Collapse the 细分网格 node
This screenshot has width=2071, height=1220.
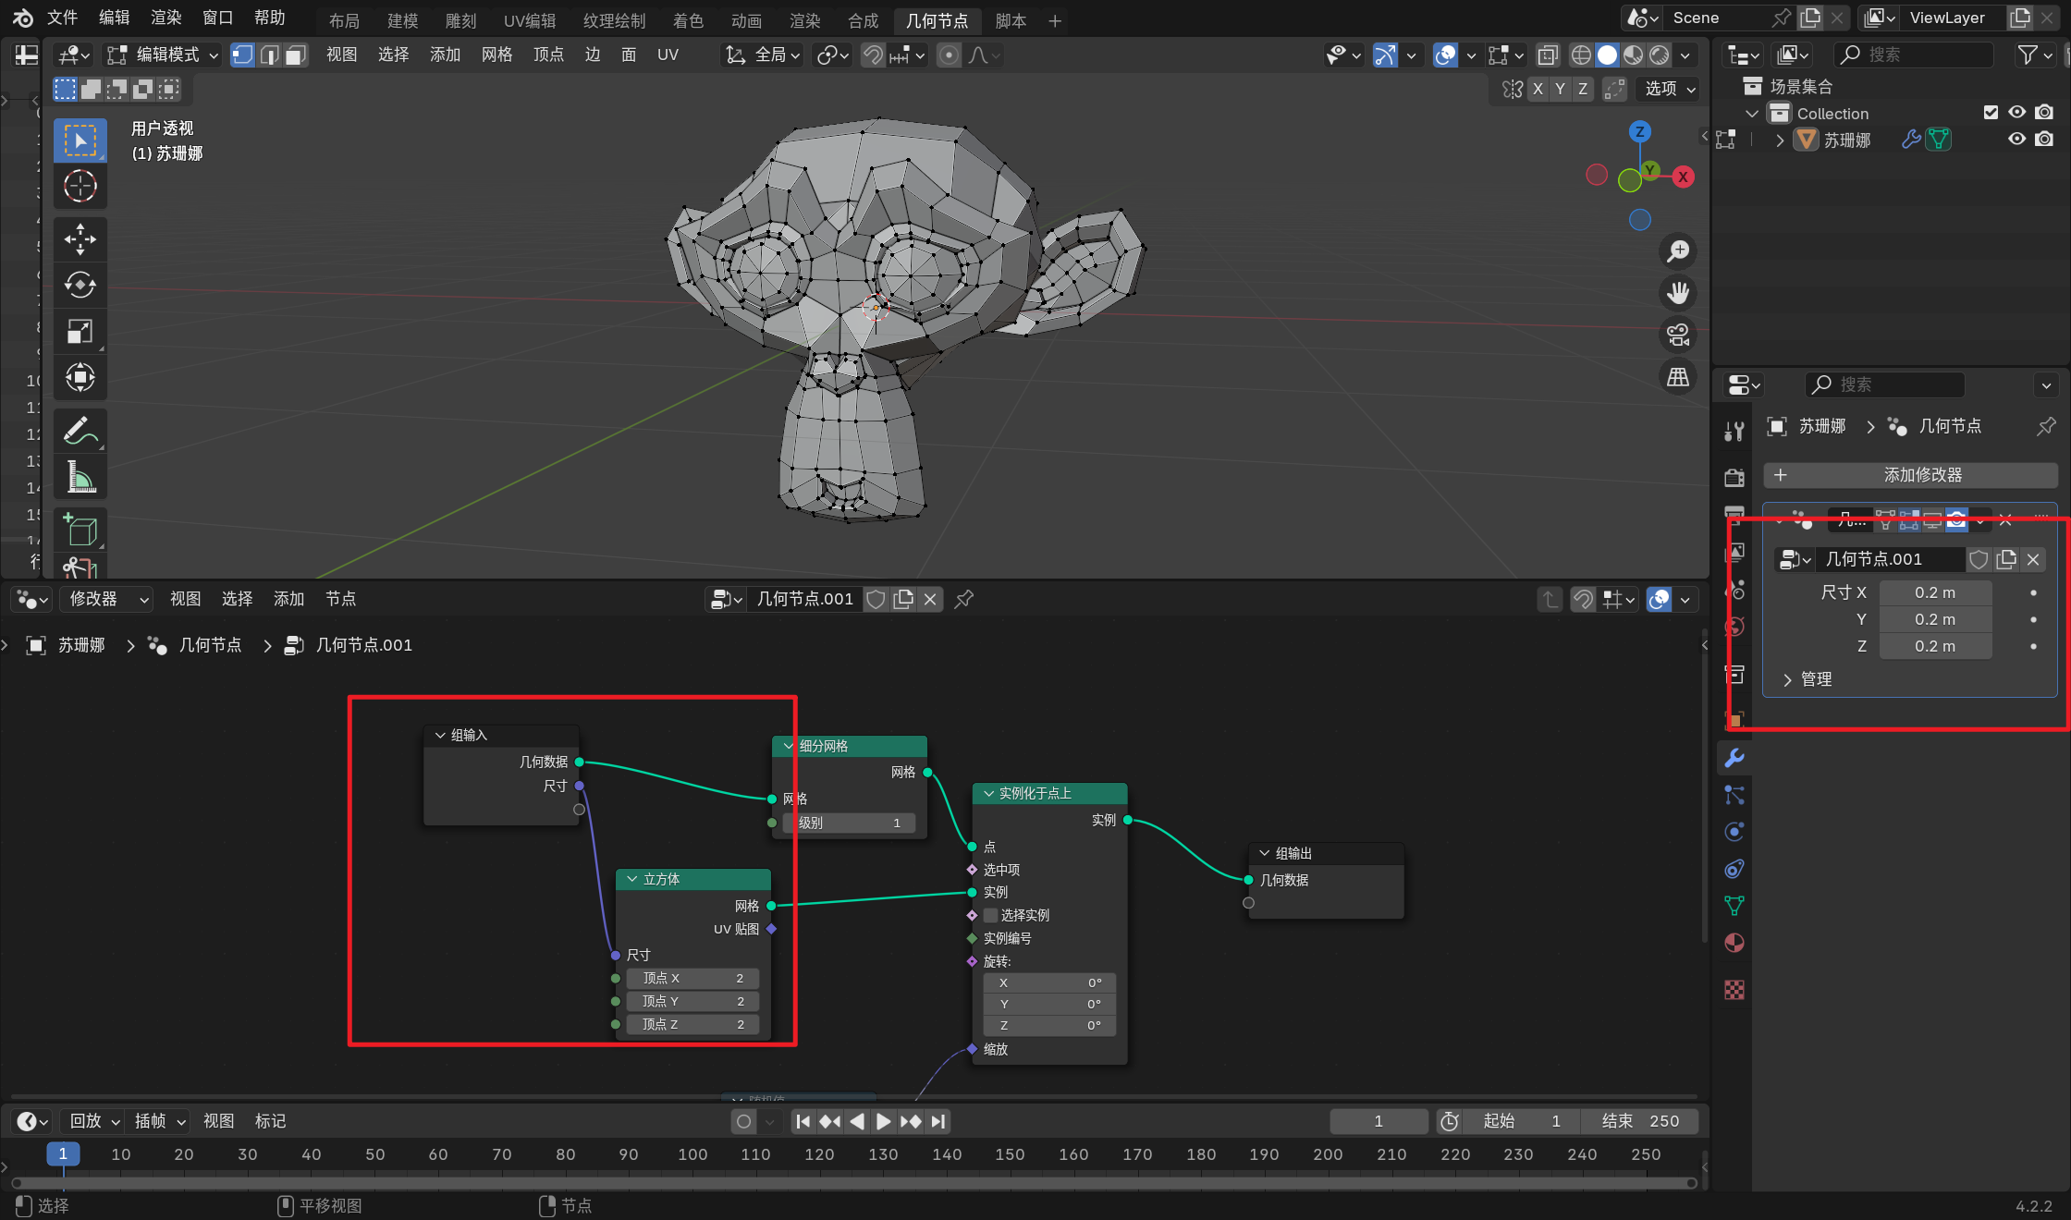click(x=789, y=746)
